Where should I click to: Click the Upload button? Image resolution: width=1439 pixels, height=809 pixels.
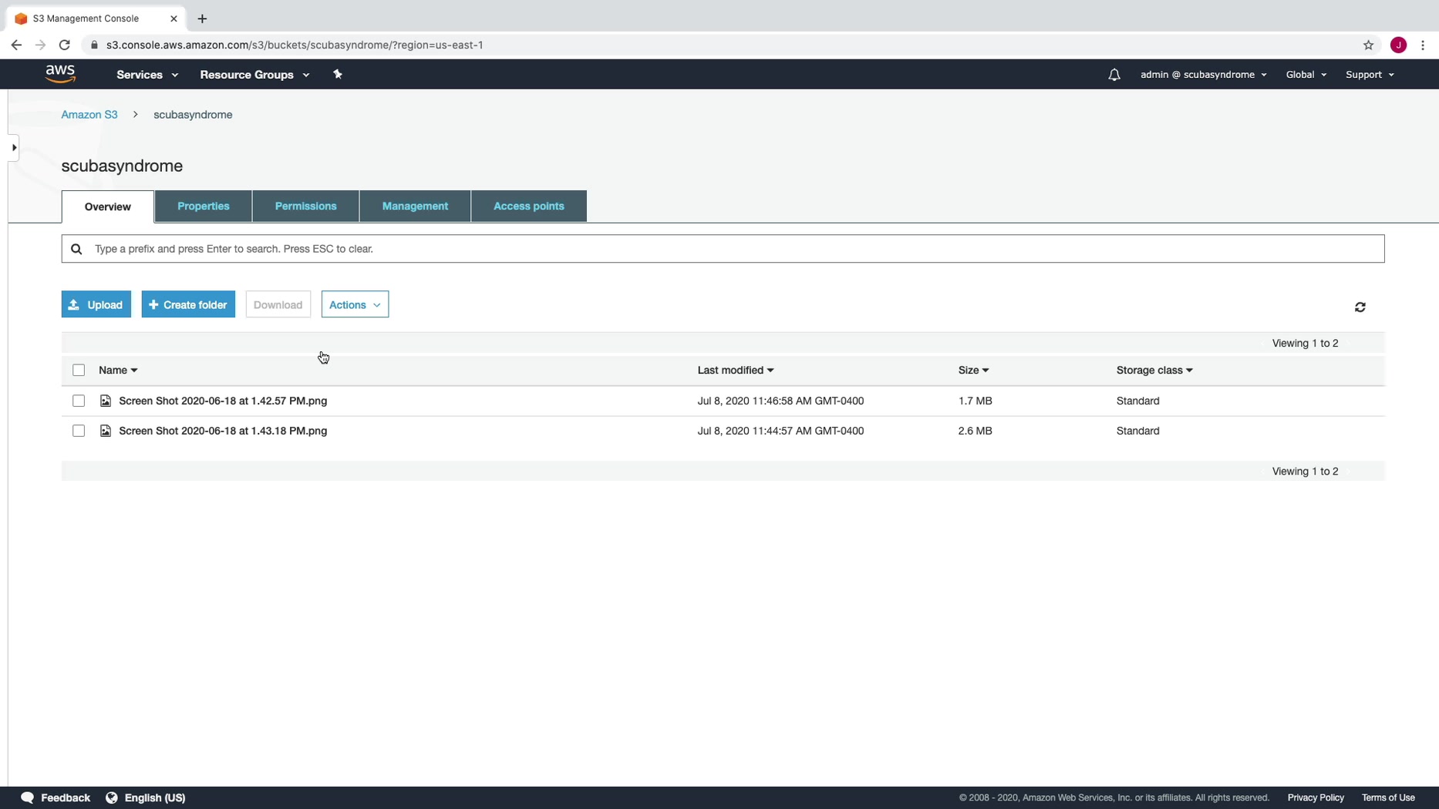(96, 304)
